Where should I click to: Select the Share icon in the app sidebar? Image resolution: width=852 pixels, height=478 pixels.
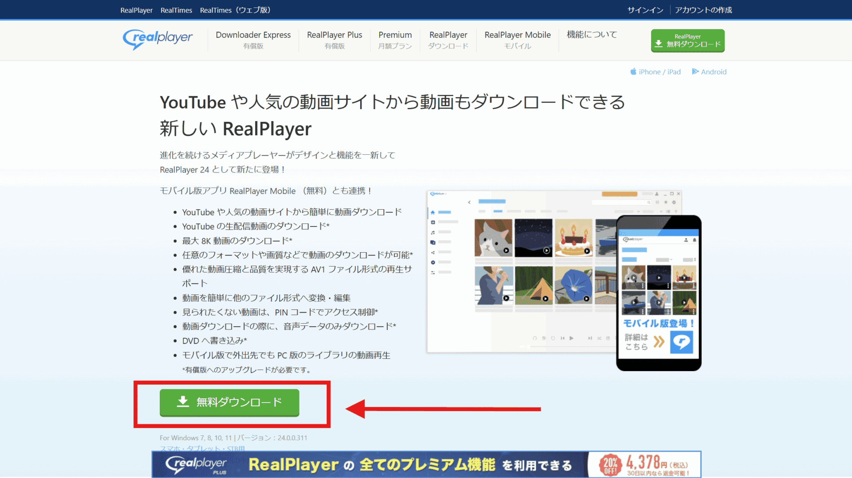(433, 252)
